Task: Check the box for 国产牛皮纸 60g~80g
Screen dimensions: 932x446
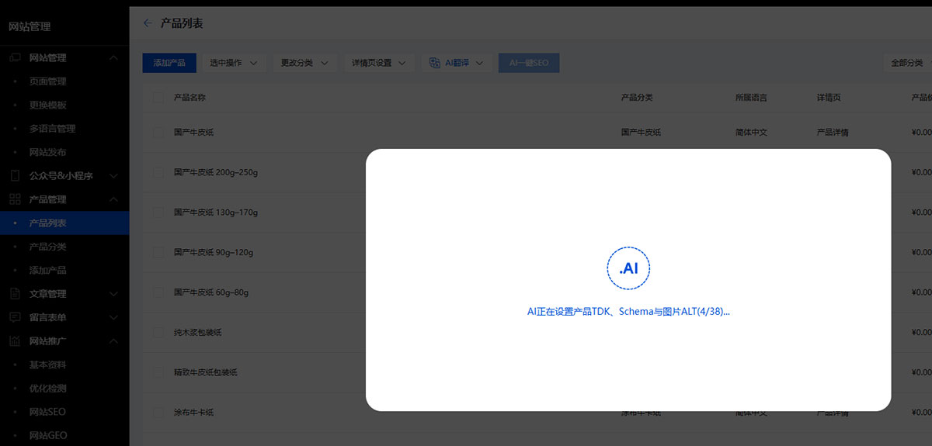Action: (158, 292)
